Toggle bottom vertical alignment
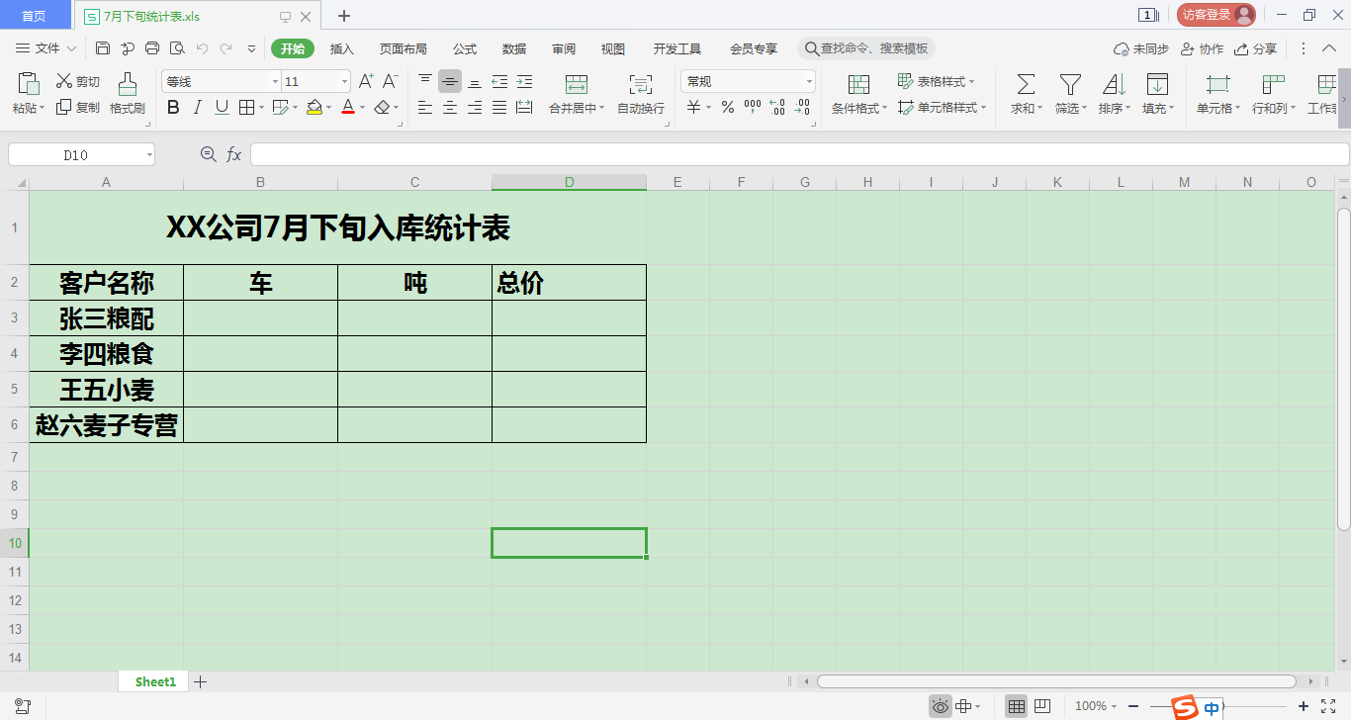The image size is (1351, 720). [x=475, y=81]
